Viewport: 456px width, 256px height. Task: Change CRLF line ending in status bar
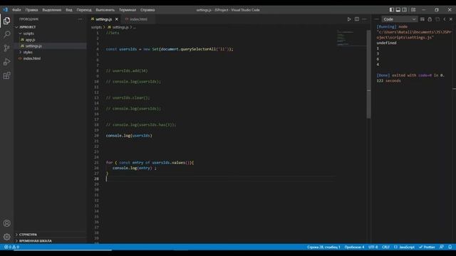[385, 247]
